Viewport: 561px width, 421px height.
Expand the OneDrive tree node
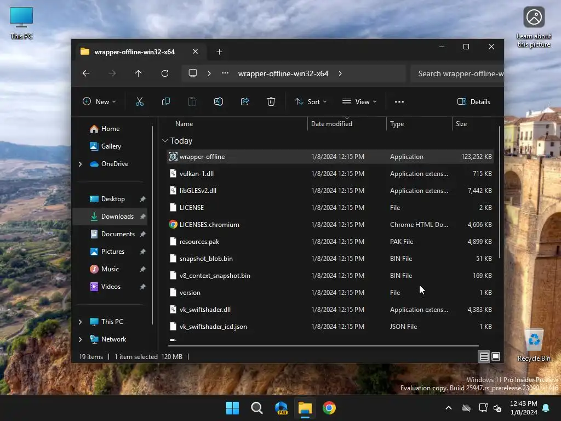(x=81, y=164)
